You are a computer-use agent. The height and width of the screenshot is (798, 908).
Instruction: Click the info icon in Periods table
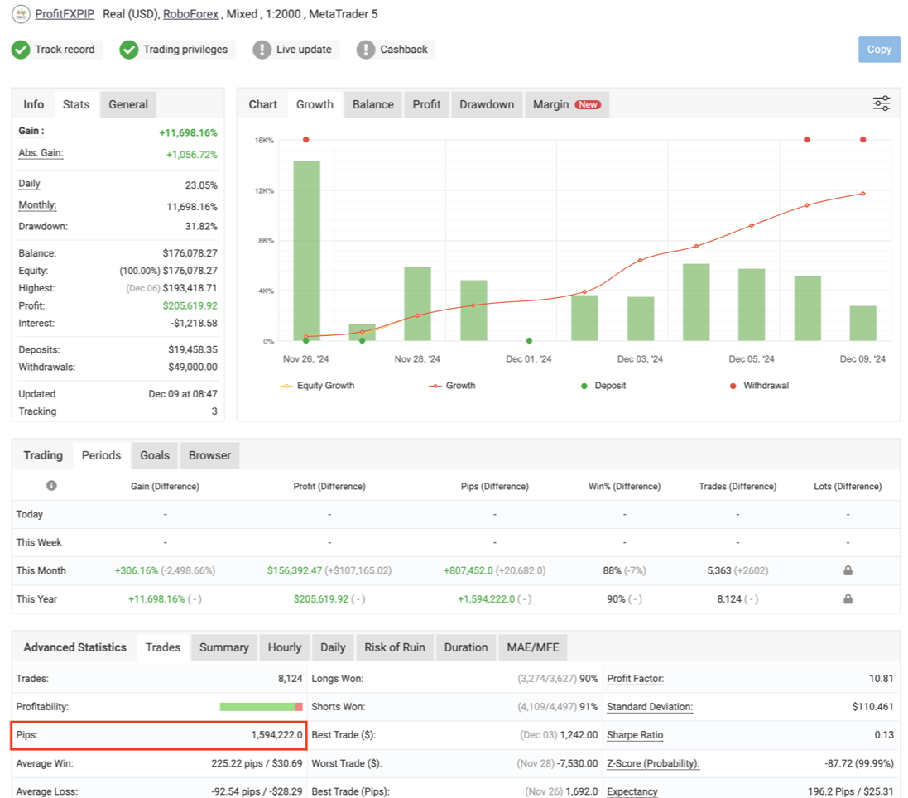(x=51, y=486)
